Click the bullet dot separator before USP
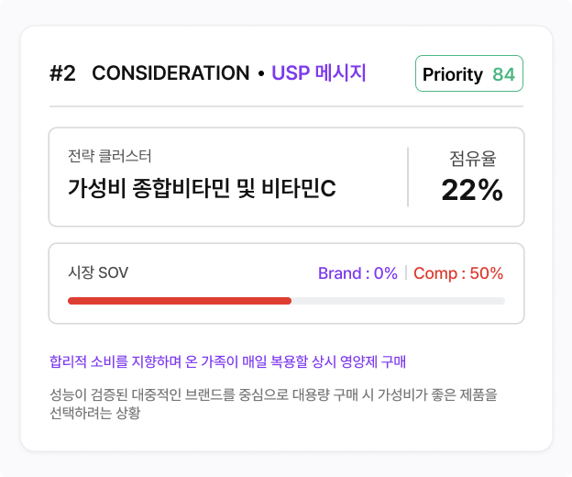This screenshot has height=477, width=572. (261, 73)
